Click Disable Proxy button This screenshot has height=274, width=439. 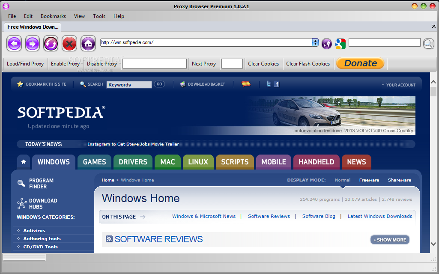102,64
